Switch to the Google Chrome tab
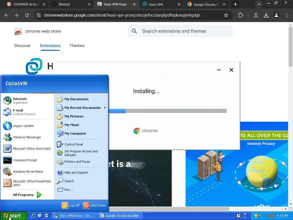 click(206, 4)
